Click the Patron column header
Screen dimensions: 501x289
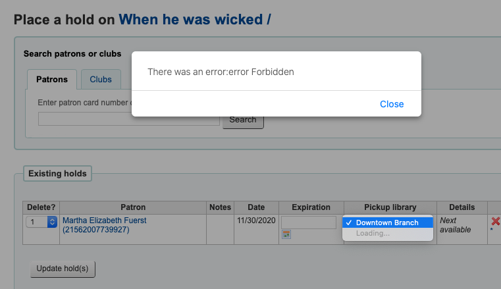133,207
